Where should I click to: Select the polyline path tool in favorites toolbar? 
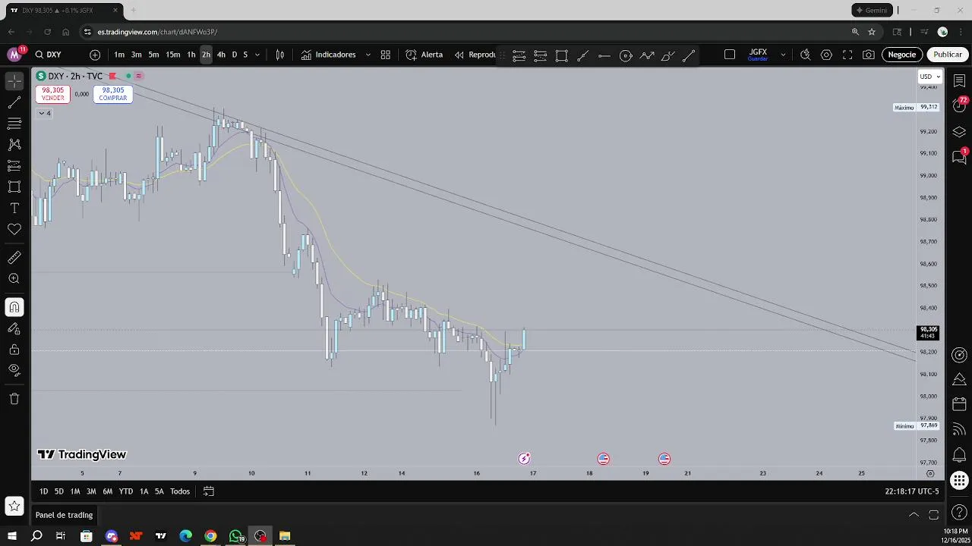click(x=647, y=55)
